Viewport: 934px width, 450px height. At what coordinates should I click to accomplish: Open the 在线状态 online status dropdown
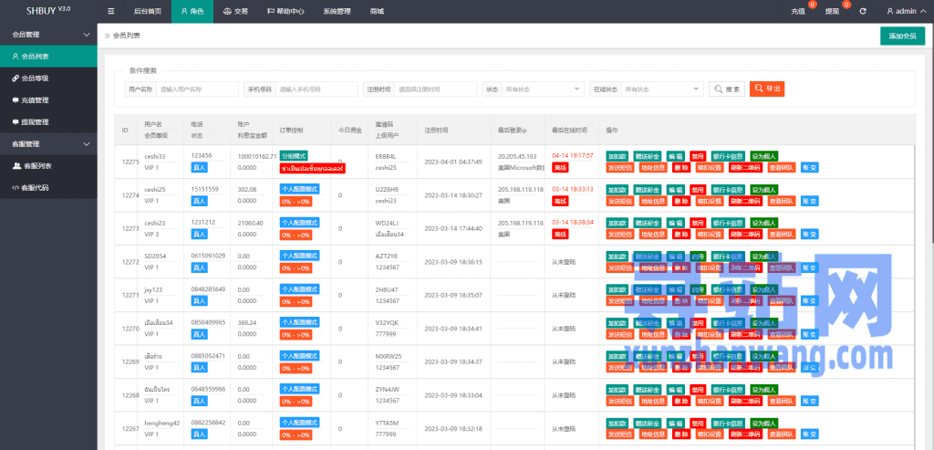(x=662, y=89)
